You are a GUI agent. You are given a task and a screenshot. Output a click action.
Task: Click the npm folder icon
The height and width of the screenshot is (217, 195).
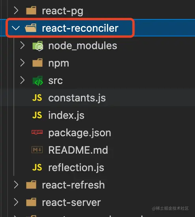[37, 63]
